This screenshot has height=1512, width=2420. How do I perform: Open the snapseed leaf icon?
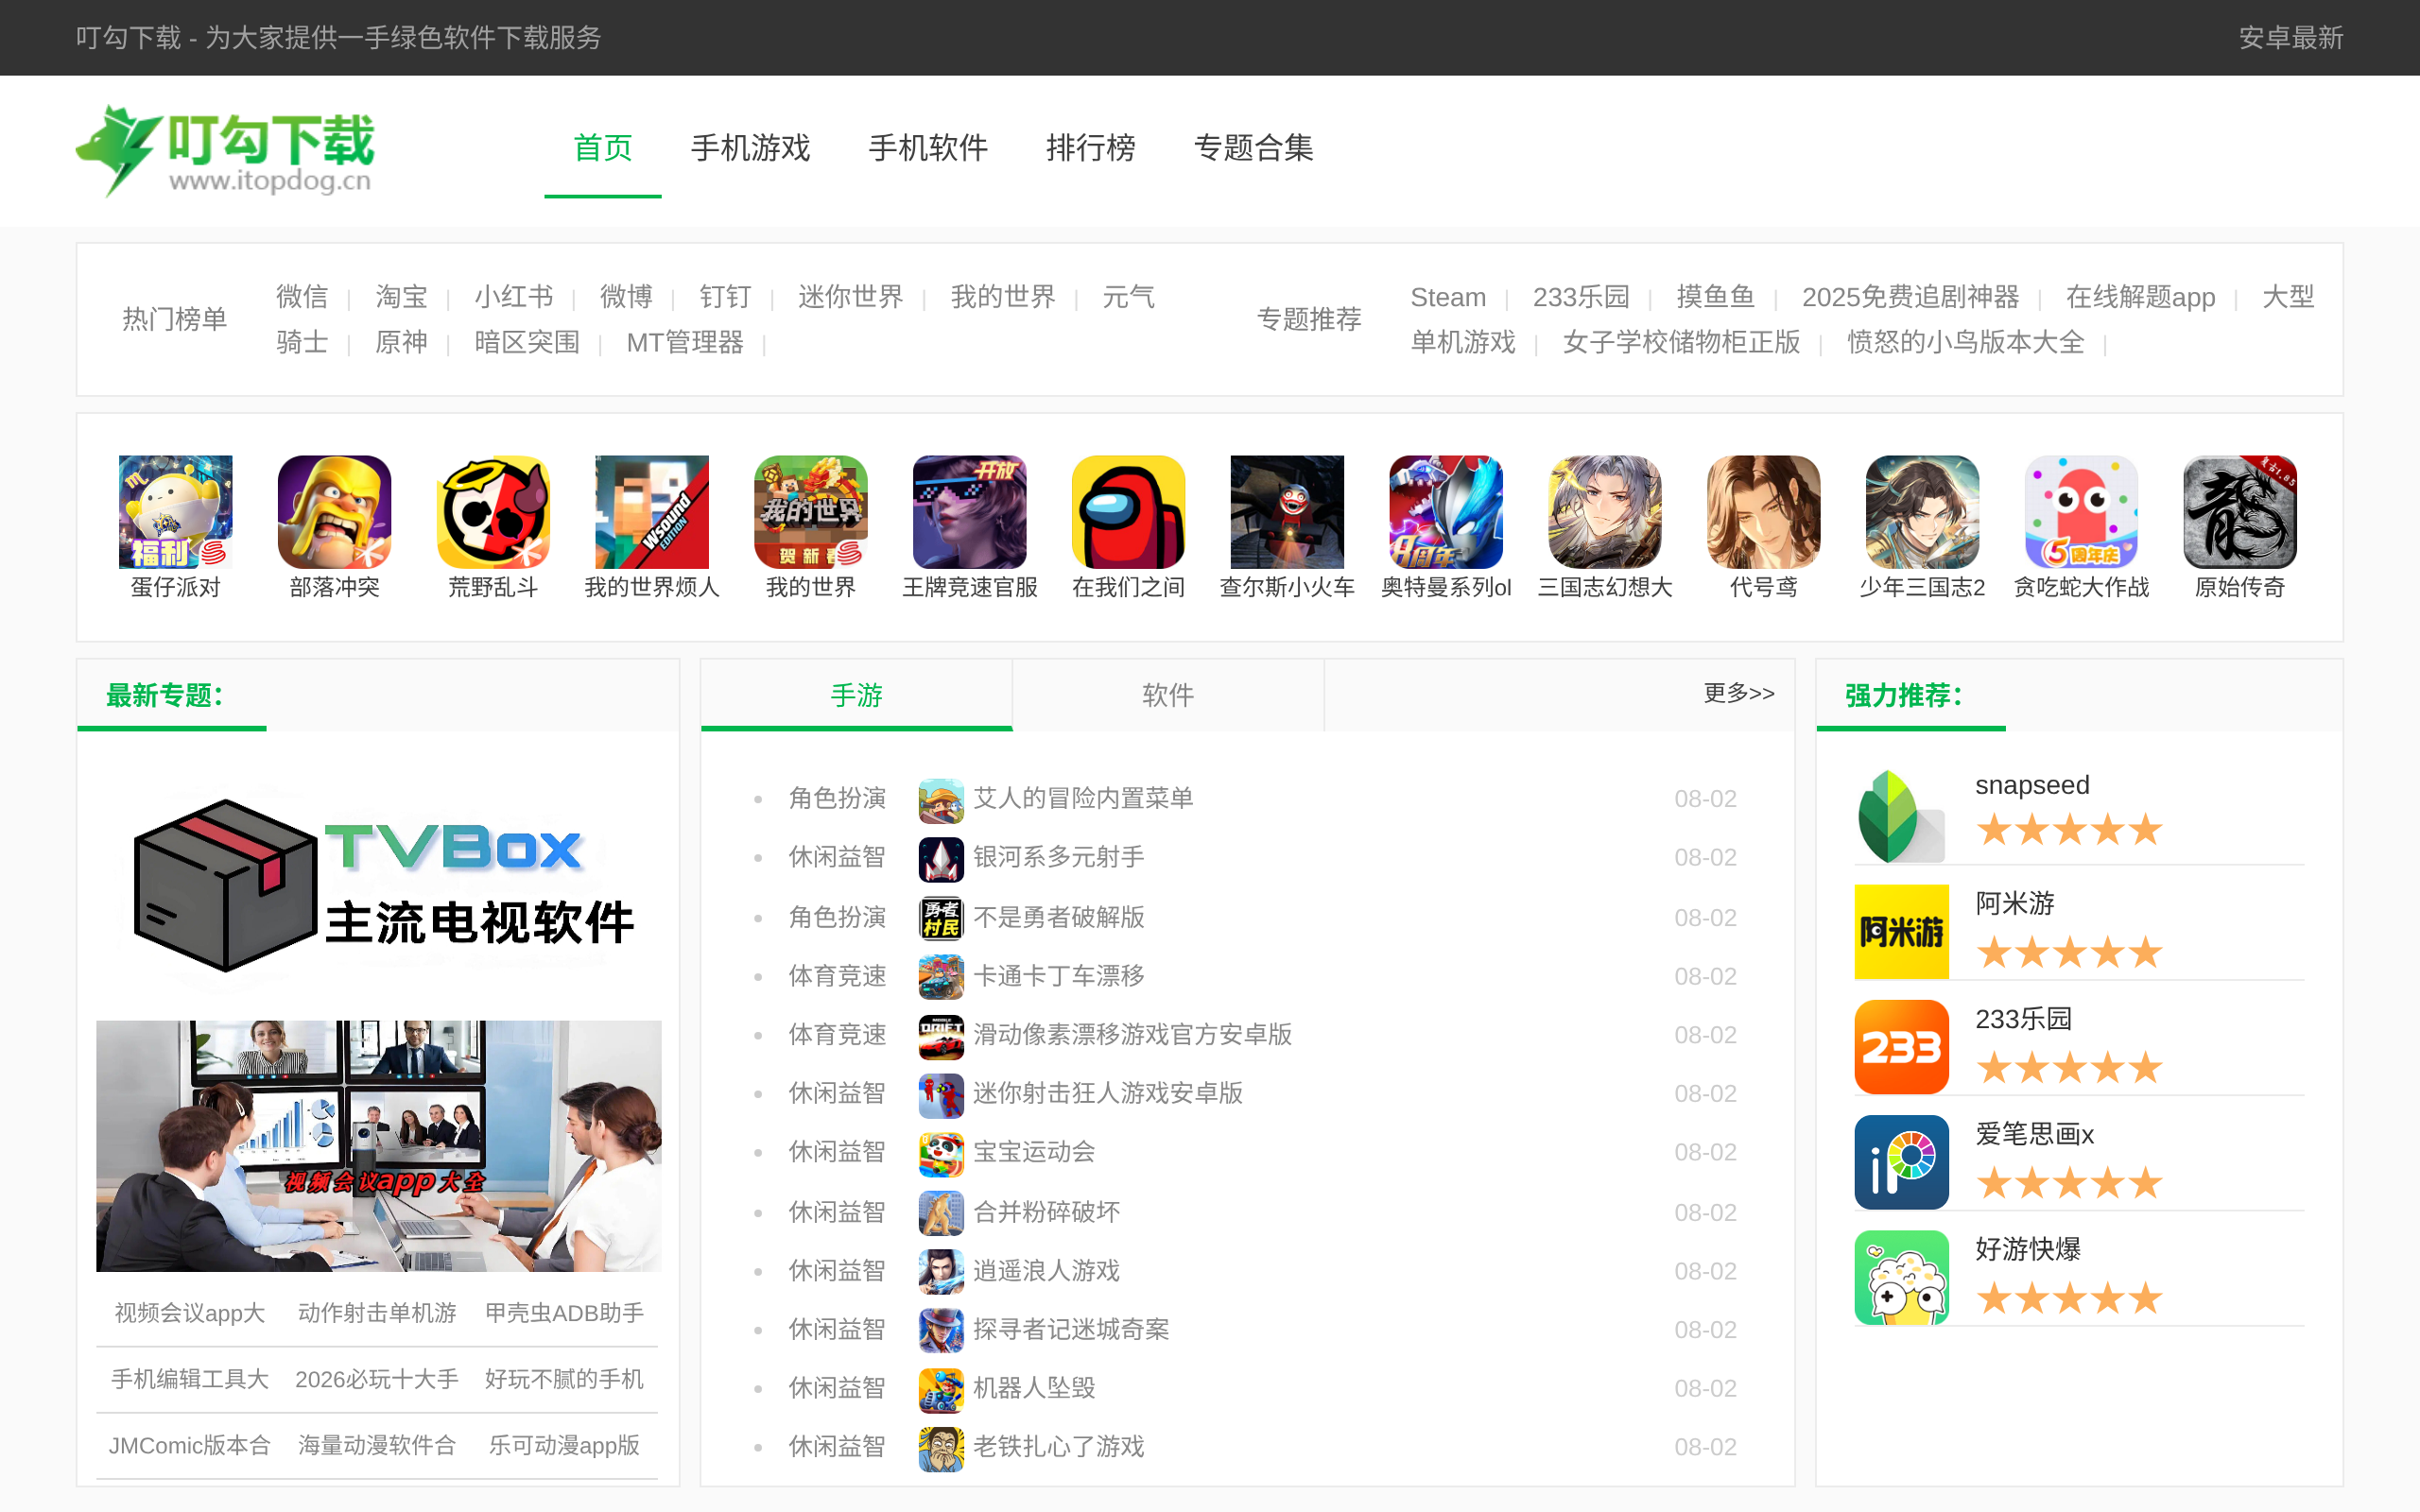coord(1901,816)
